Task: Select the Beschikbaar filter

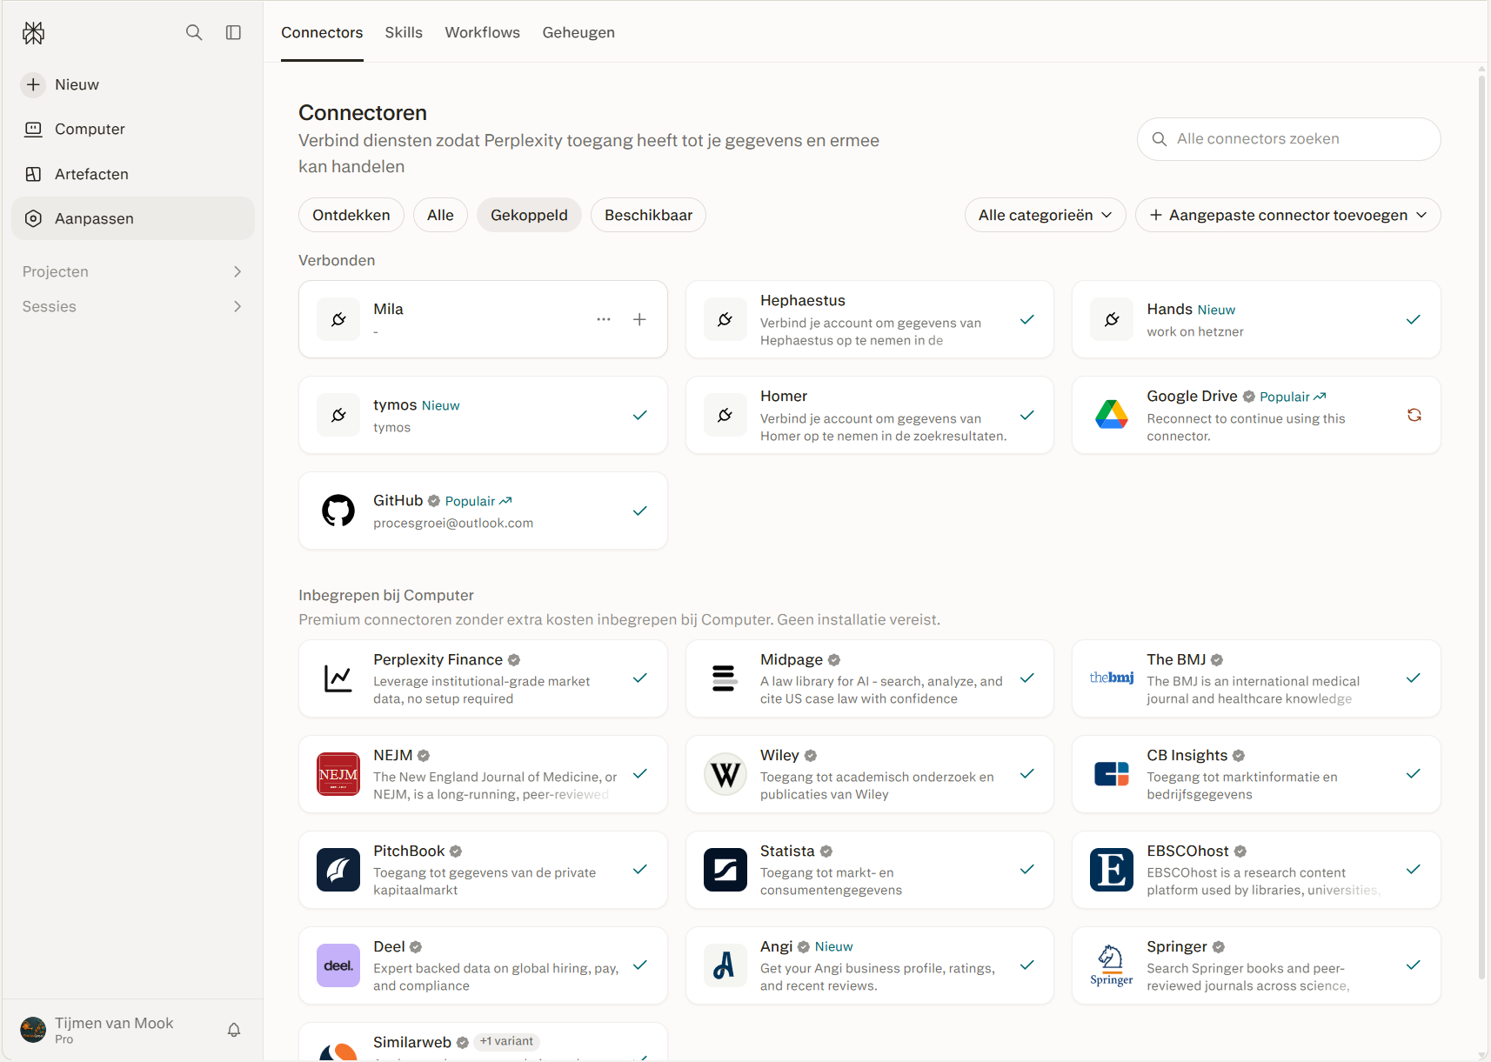Action: point(648,215)
